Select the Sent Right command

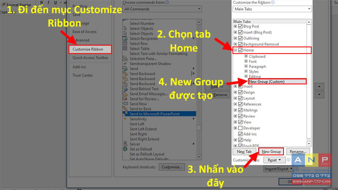click(x=138, y=134)
